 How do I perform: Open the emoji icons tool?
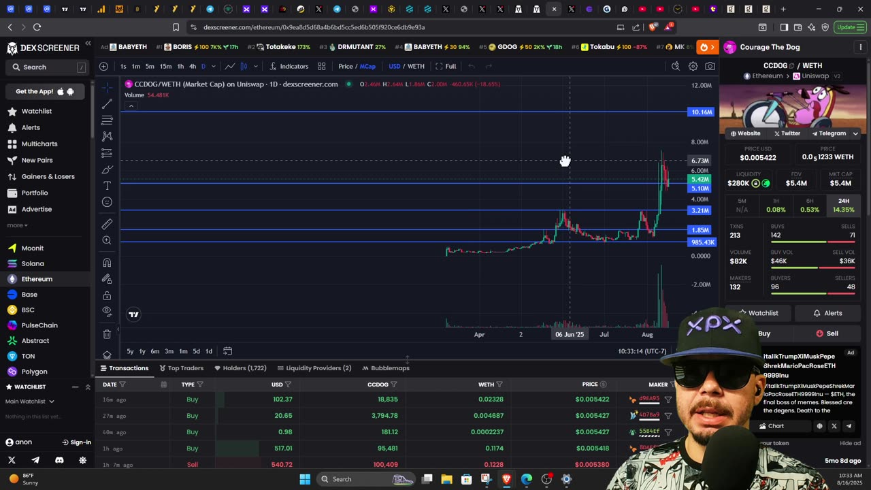pyautogui.click(x=107, y=202)
